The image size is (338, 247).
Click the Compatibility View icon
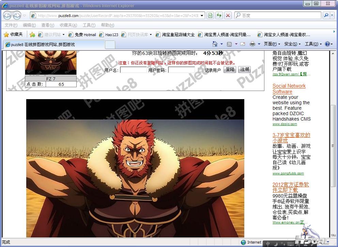pyautogui.click(x=210, y=16)
